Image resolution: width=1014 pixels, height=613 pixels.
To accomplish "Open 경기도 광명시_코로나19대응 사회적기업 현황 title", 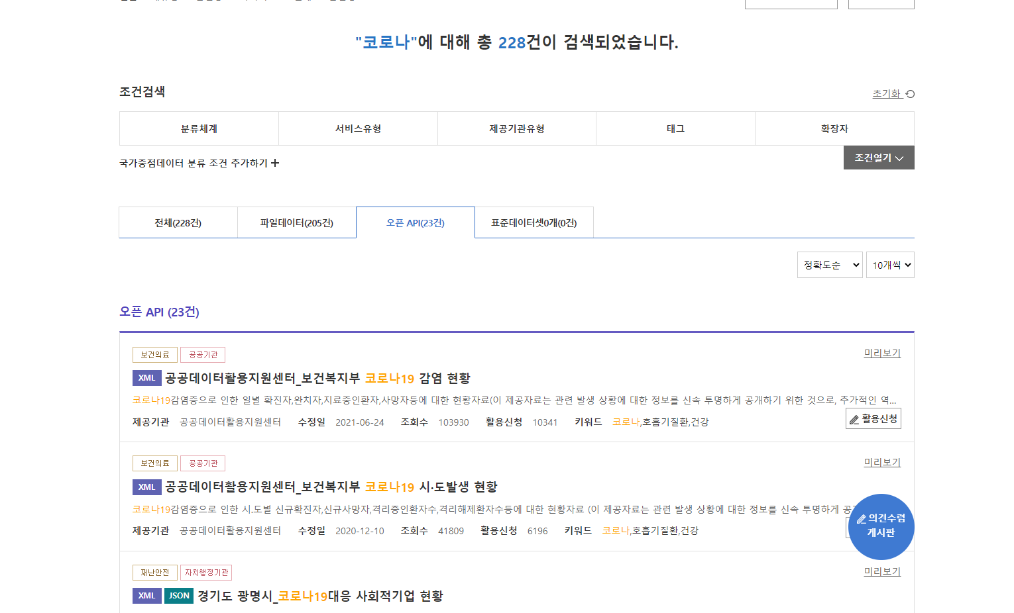I will (320, 596).
